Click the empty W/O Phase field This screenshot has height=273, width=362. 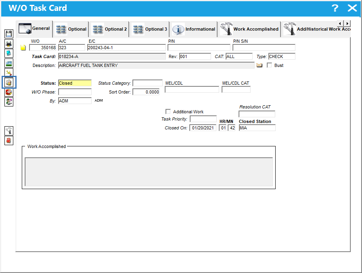[75, 92]
